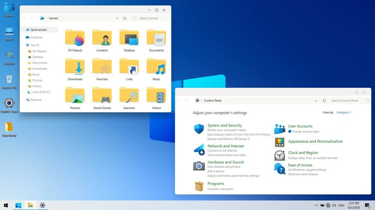
Task: Open the Saved Games folder icon
Action: (102, 96)
